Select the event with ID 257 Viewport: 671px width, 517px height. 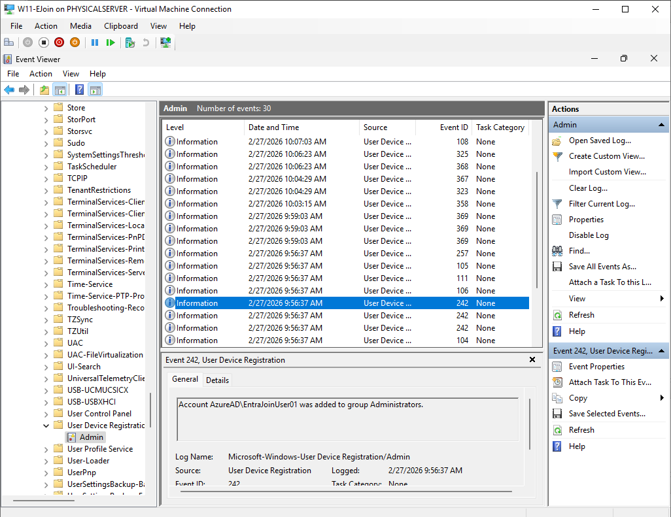tap(347, 253)
